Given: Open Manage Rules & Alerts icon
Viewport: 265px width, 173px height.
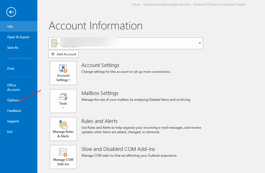Looking at the screenshot, I should 63,129.
